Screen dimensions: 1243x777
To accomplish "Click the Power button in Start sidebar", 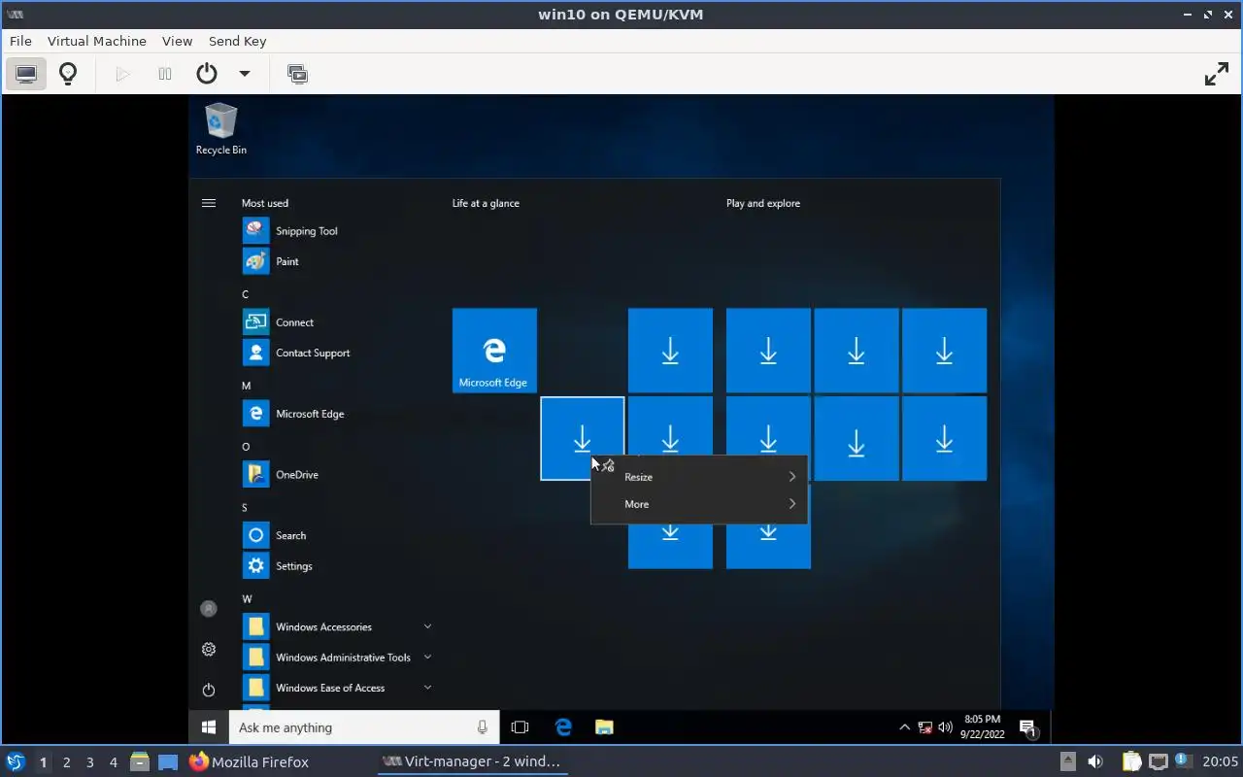I will click(x=209, y=691).
